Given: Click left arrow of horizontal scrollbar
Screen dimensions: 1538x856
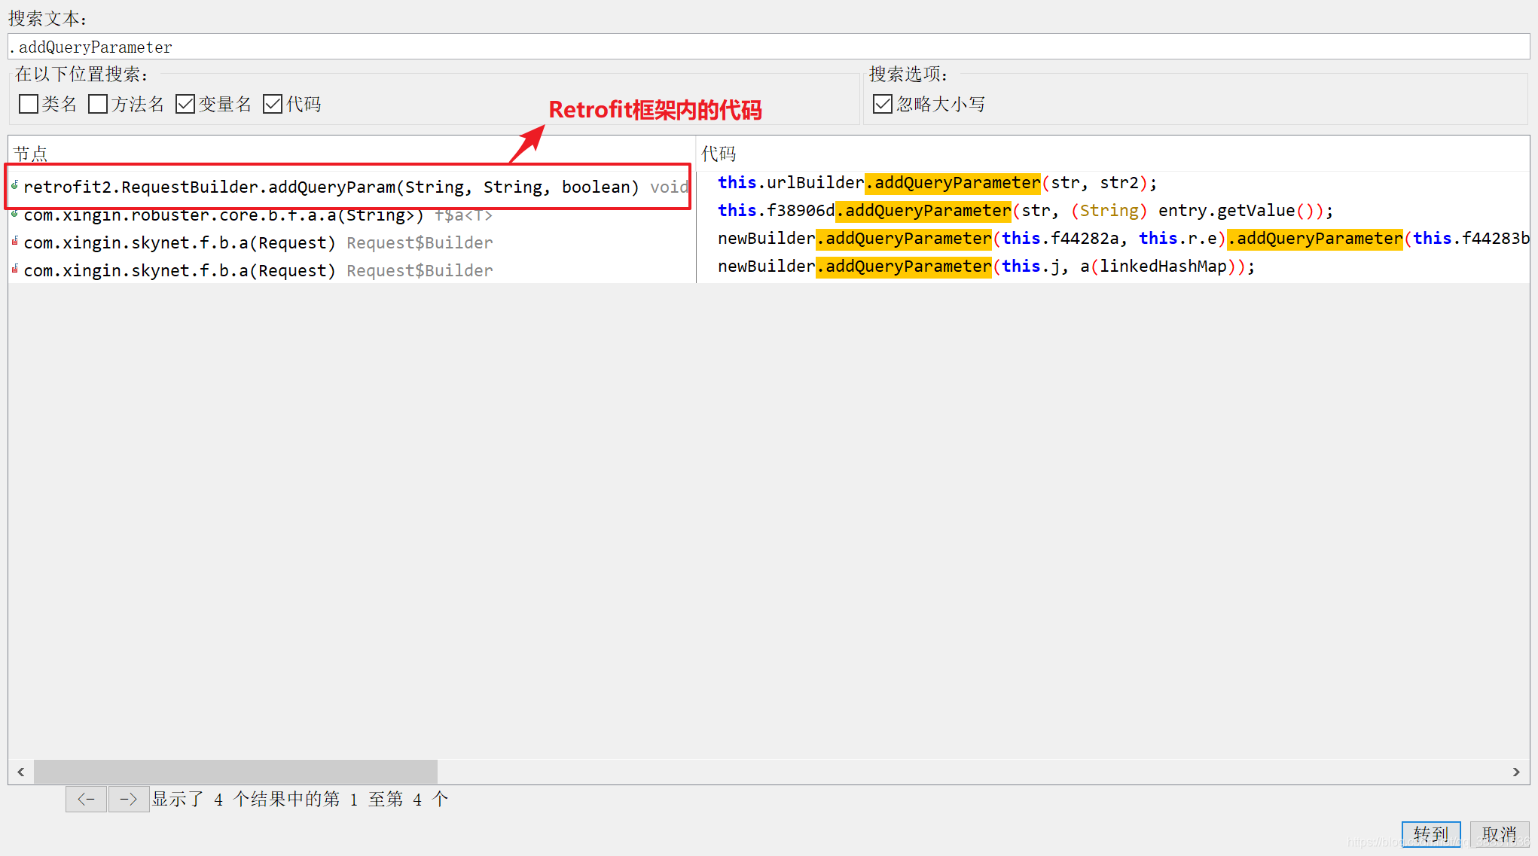Looking at the screenshot, I should 20,772.
